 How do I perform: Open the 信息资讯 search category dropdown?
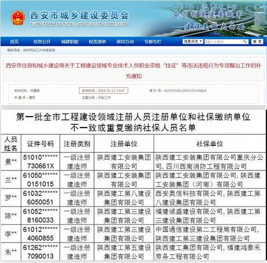[x=193, y=41]
